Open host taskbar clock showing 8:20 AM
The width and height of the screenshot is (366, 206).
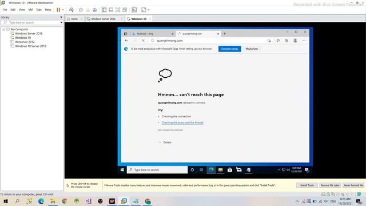(345, 201)
